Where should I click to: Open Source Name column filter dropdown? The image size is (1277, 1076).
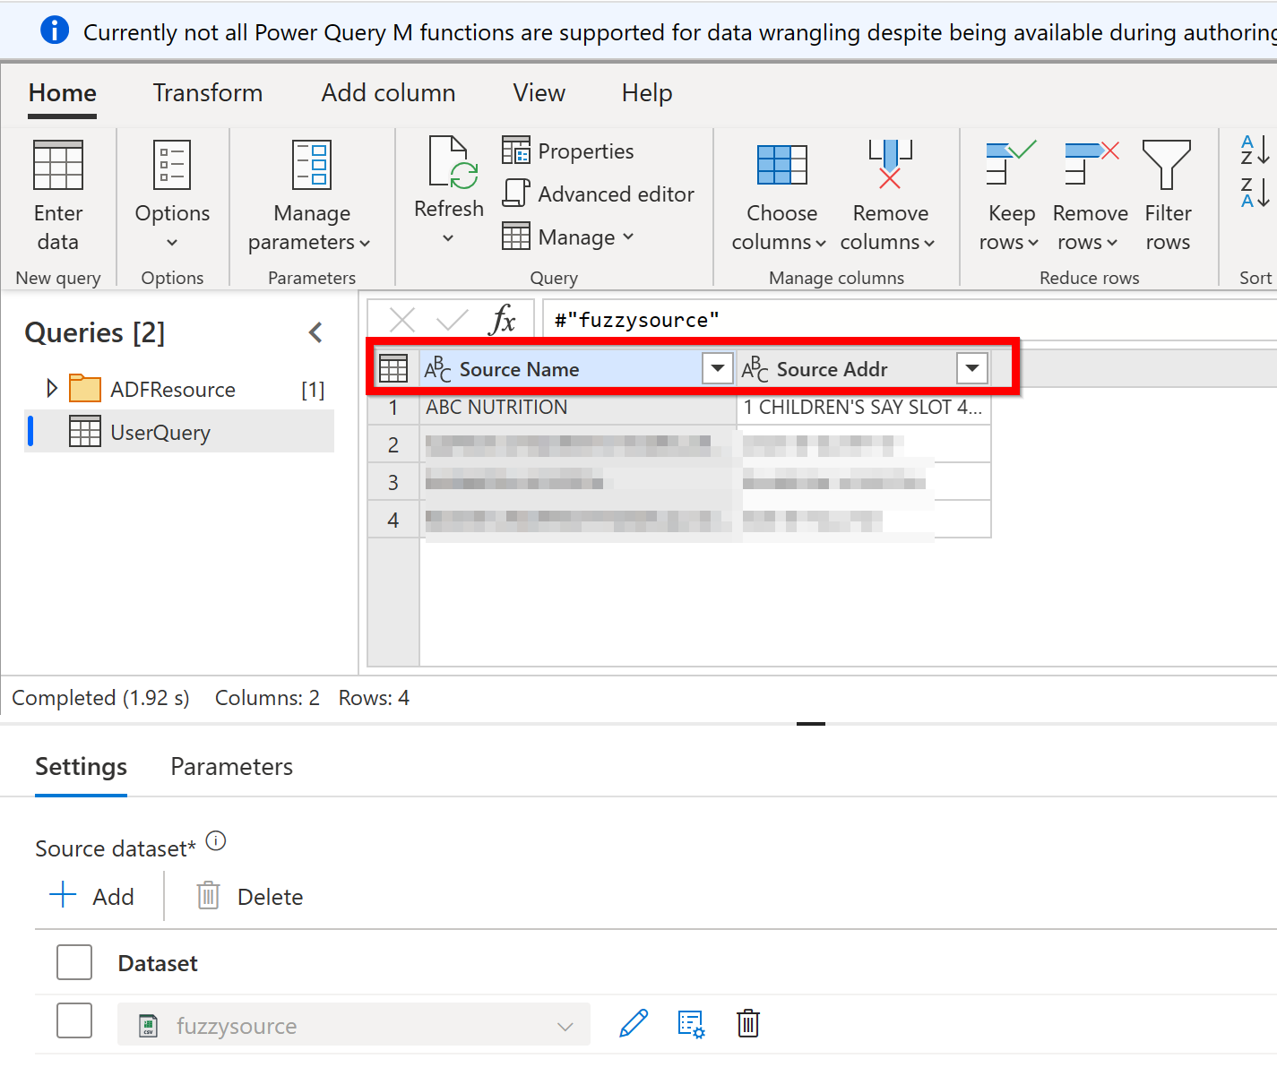tap(718, 368)
